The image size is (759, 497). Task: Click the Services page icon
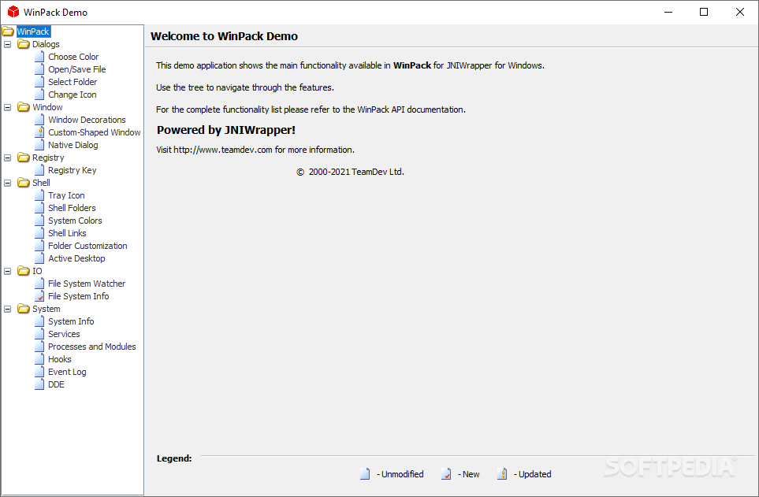pyautogui.click(x=39, y=333)
